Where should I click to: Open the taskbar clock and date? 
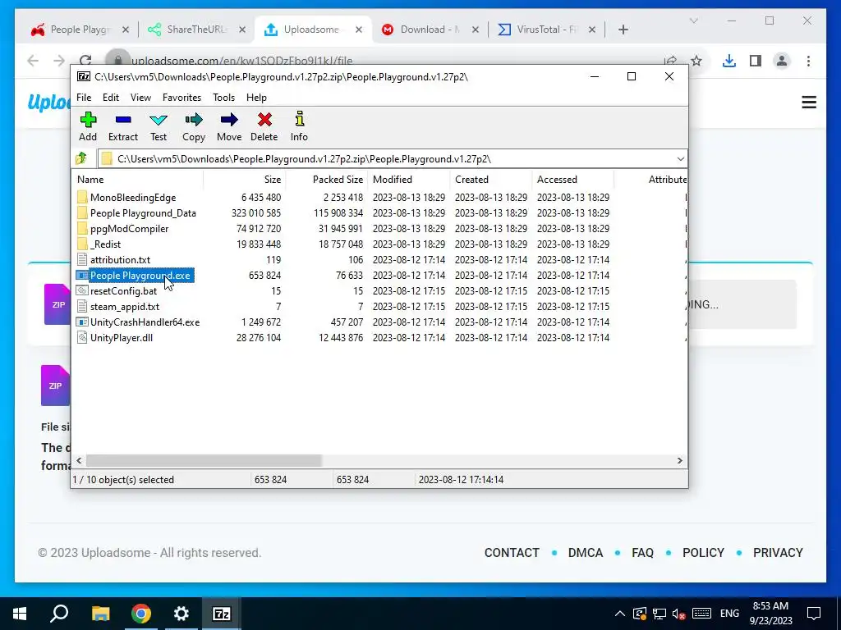770,614
